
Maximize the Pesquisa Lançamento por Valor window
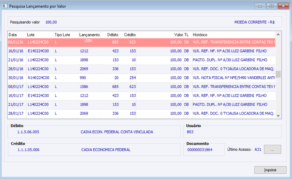[272, 6]
